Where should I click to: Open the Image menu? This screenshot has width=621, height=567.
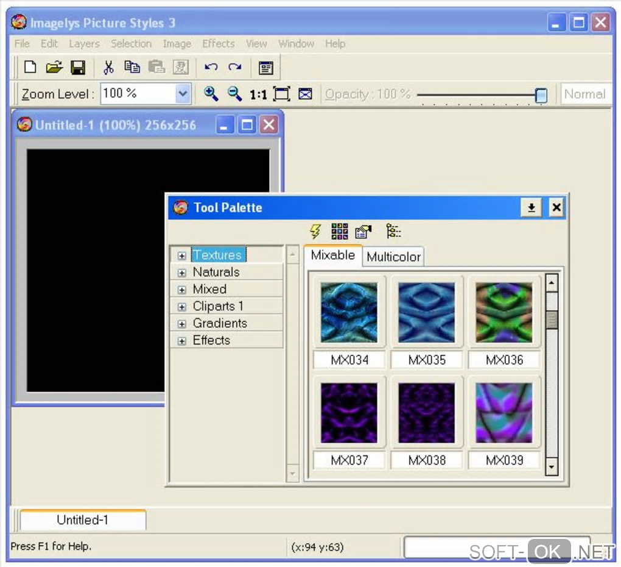coord(177,43)
